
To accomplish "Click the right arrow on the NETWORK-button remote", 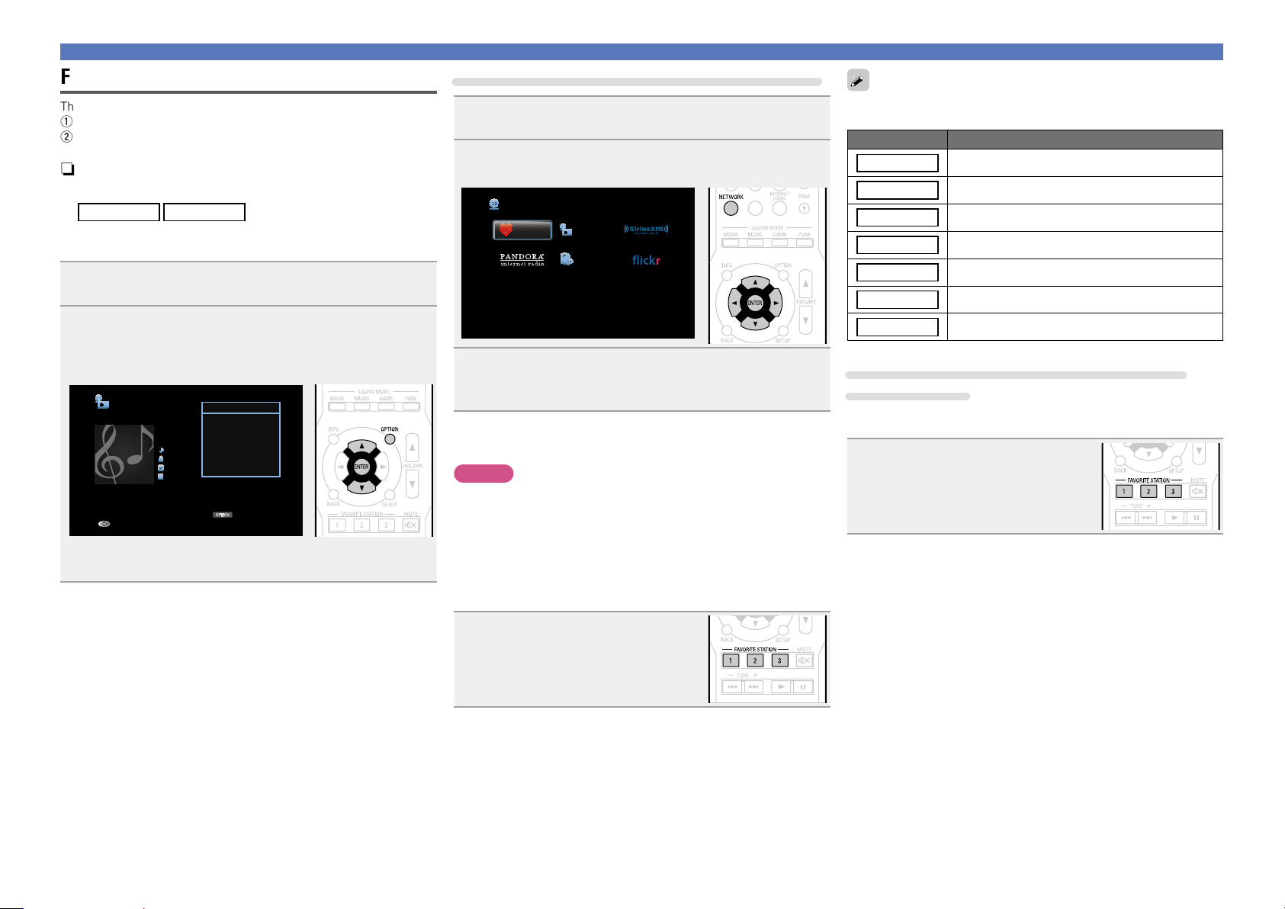I will click(775, 303).
